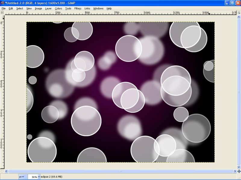The image size is (241, 180).
Task: Click the vertical scrollbar down arrow
Action: click(x=239, y=167)
